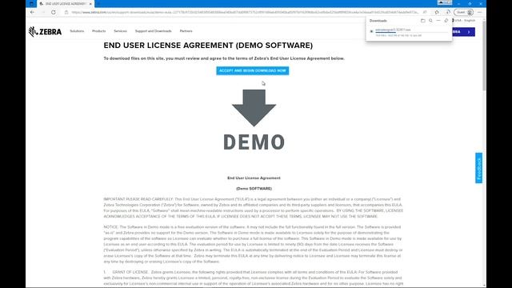This screenshot has width=512, height=288.
Task: Click the page vertical scrollbar thumb
Action: click(x=484, y=55)
